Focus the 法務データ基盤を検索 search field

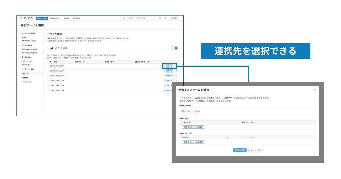pos(142,18)
